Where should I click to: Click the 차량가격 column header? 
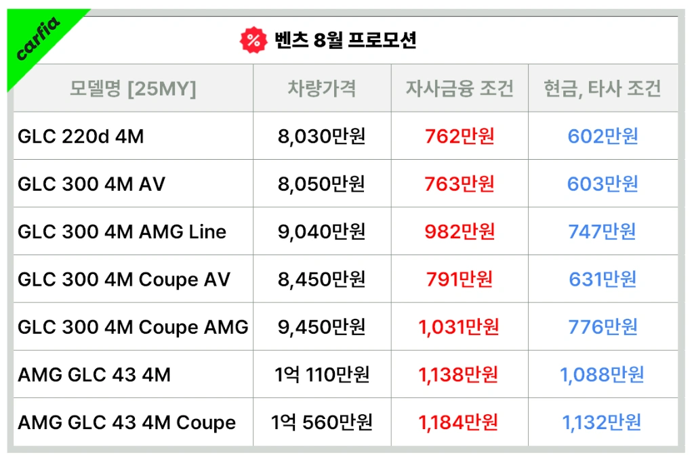point(322,88)
